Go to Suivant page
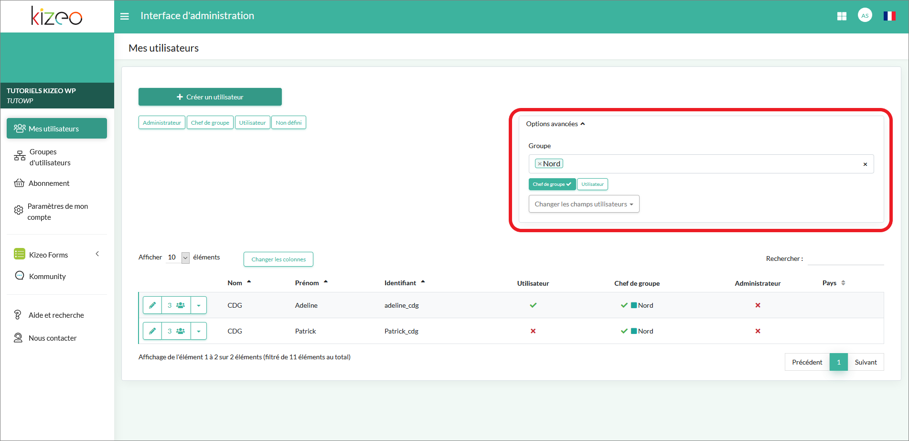 pos(866,362)
